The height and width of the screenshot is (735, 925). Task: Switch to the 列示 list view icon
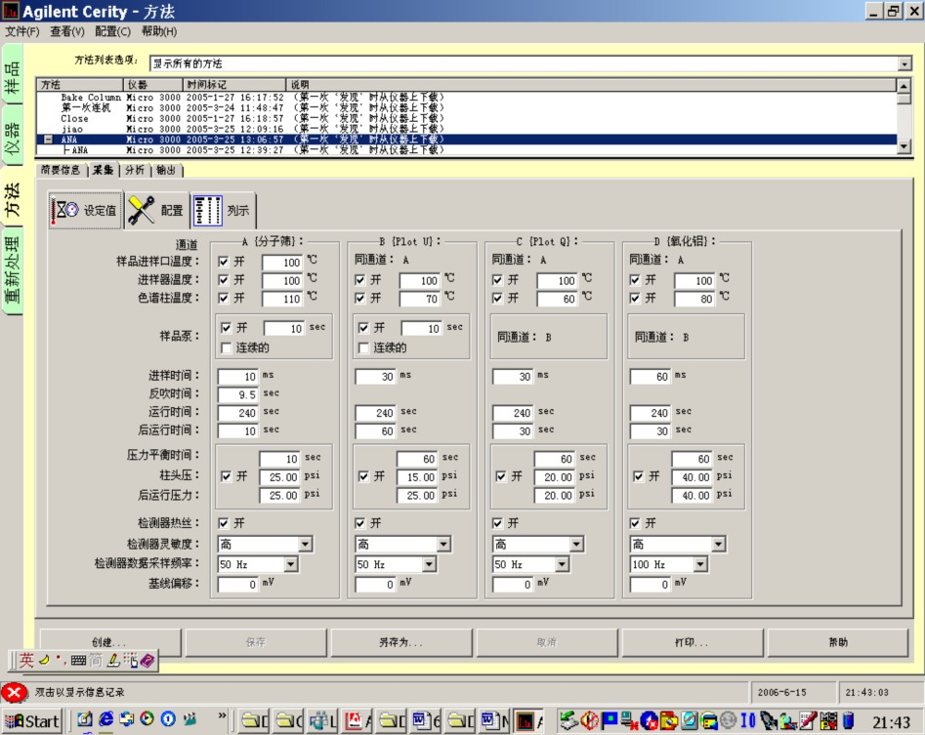click(223, 210)
